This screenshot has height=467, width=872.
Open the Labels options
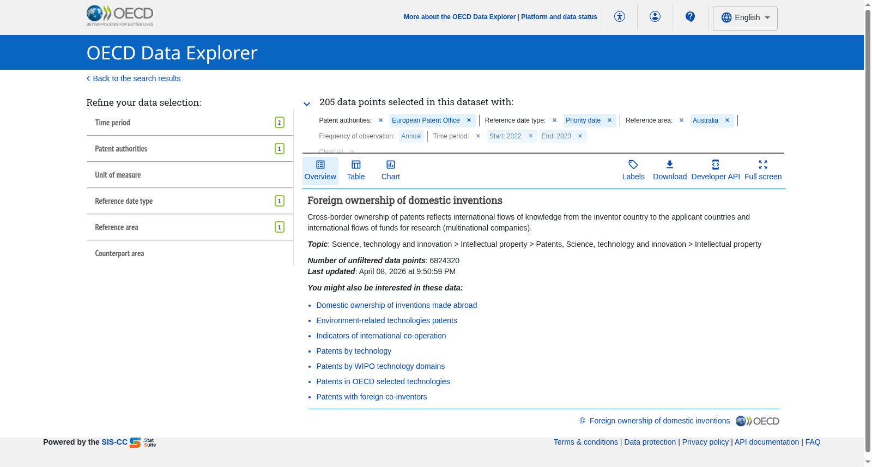pos(633,171)
